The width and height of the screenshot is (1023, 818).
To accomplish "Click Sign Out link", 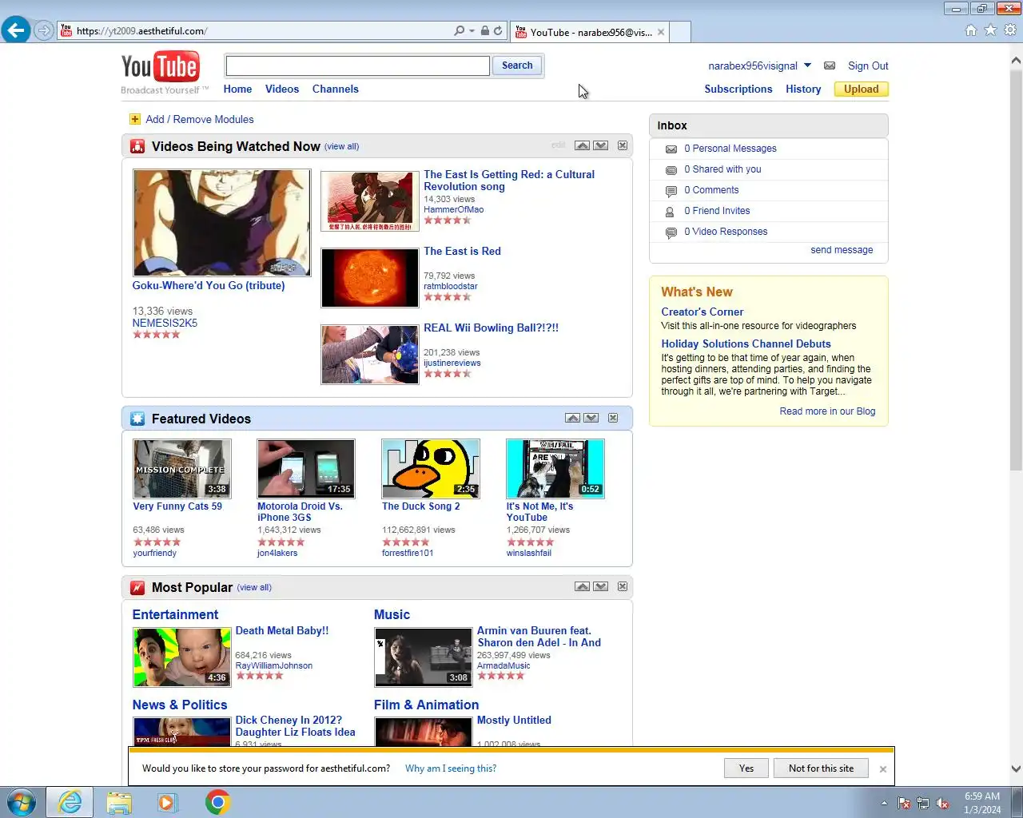I will pos(868,66).
